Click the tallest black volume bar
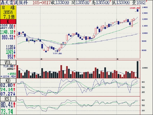The height and width of the screenshot is (115, 153). coord(138,70)
